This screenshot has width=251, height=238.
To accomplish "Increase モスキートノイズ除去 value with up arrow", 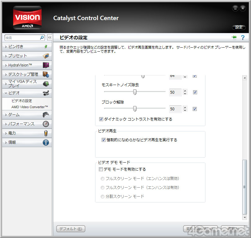I will click(x=185, y=91).
